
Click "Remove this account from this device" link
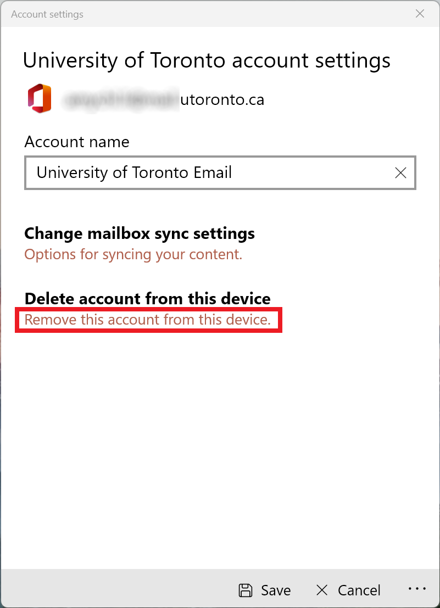click(148, 320)
